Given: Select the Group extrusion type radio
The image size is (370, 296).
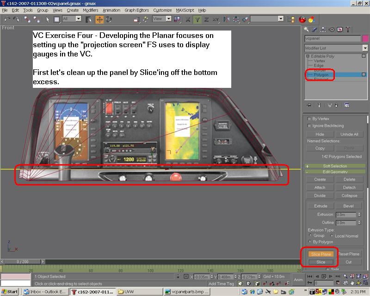Looking at the screenshot, I should tap(310, 235).
